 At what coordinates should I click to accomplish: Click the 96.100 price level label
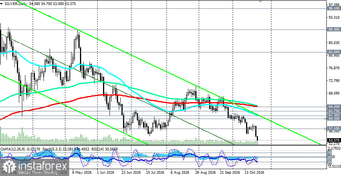334,8
